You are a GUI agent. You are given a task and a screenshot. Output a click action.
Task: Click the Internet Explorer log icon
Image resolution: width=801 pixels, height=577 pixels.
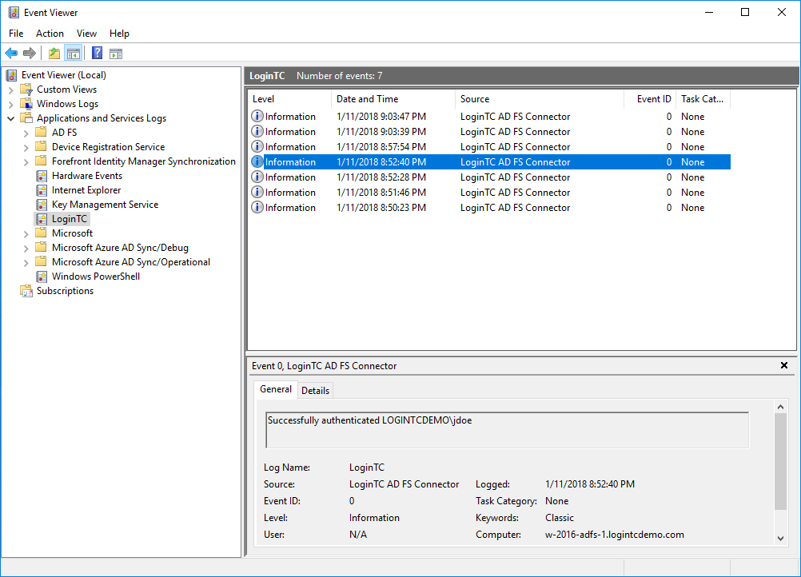[42, 190]
